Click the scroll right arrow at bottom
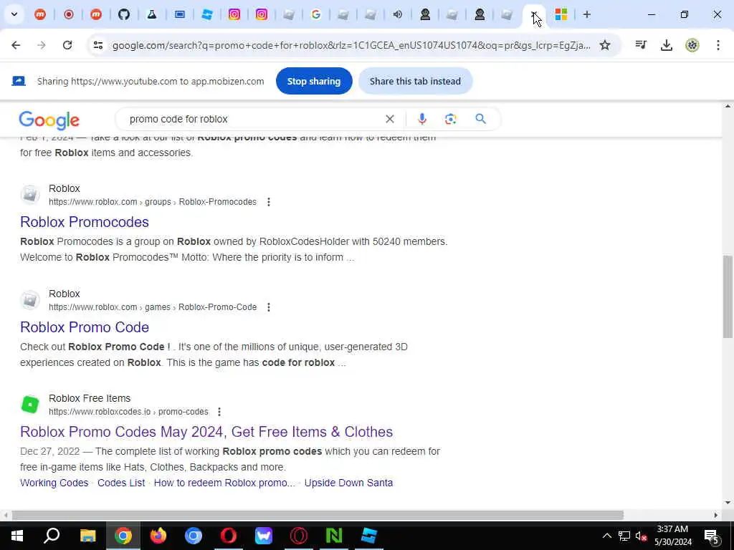This screenshot has height=550, width=734. point(716,515)
